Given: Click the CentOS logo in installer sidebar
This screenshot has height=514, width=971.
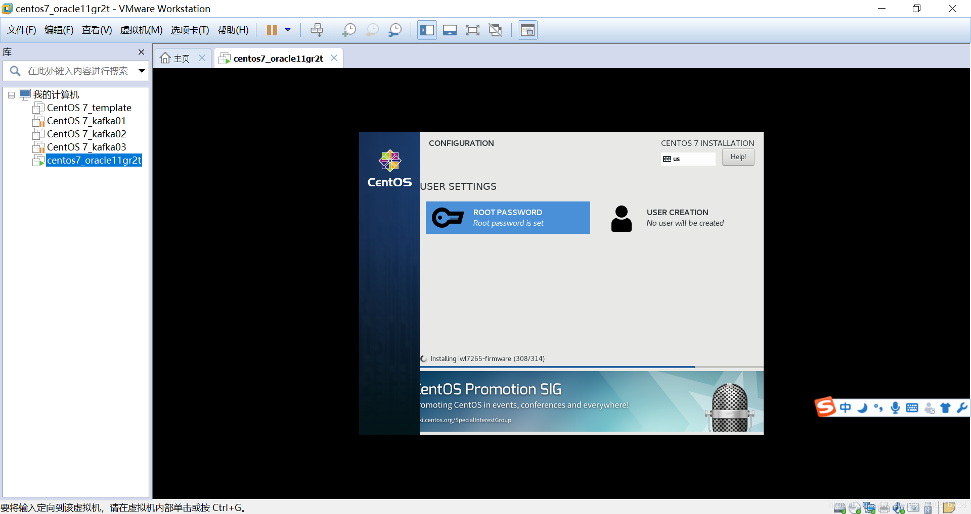Looking at the screenshot, I should [x=389, y=169].
